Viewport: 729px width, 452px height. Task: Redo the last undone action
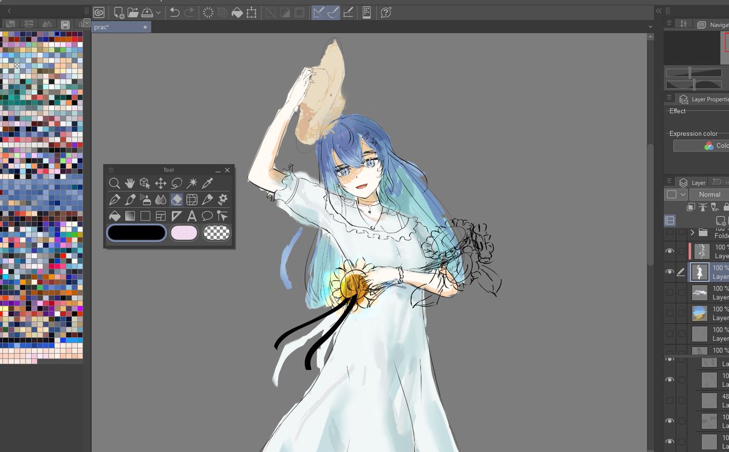[x=189, y=12]
